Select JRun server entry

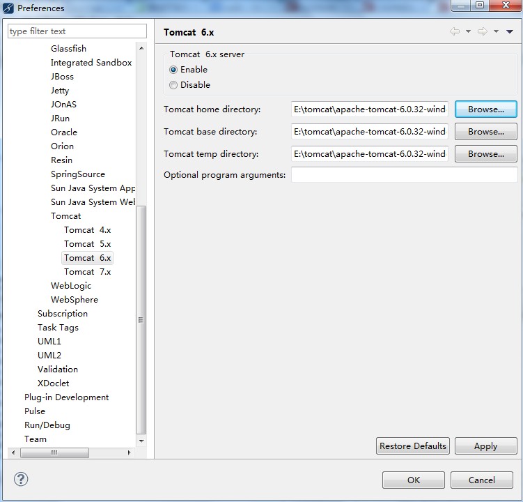click(x=60, y=119)
